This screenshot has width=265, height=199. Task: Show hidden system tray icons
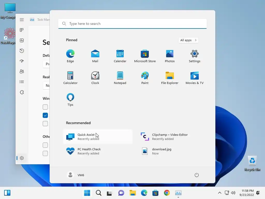[219, 193]
